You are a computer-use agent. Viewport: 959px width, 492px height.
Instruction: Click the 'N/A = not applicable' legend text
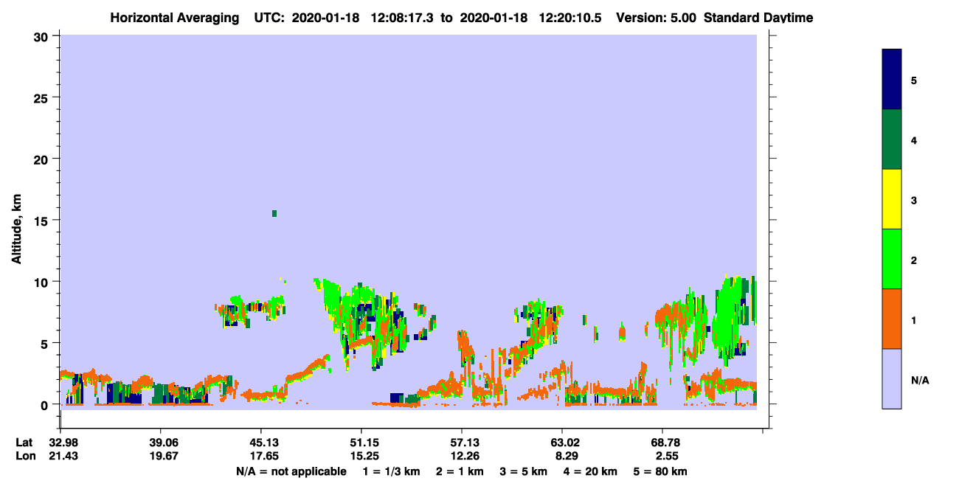[x=291, y=471]
